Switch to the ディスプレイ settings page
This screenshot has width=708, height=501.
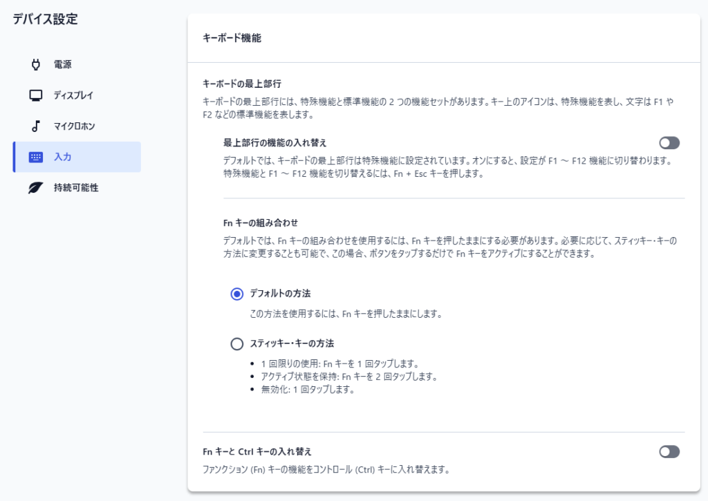click(x=73, y=95)
